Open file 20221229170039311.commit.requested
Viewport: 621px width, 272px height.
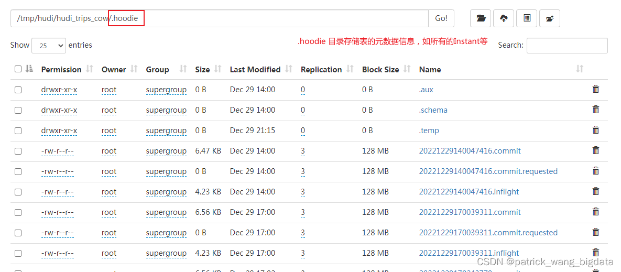pyautogui.click(x=488, y=233)
